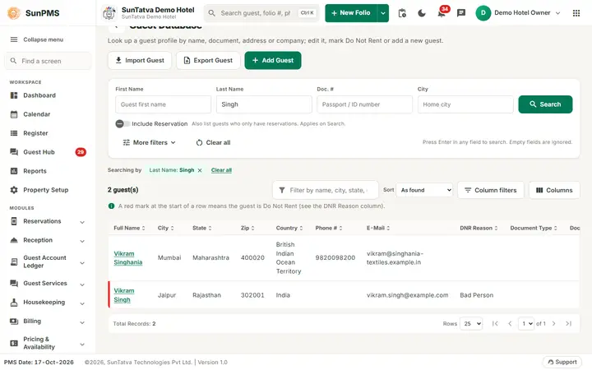Open the New Folio dropdown arrow

(x=383, y=13)
